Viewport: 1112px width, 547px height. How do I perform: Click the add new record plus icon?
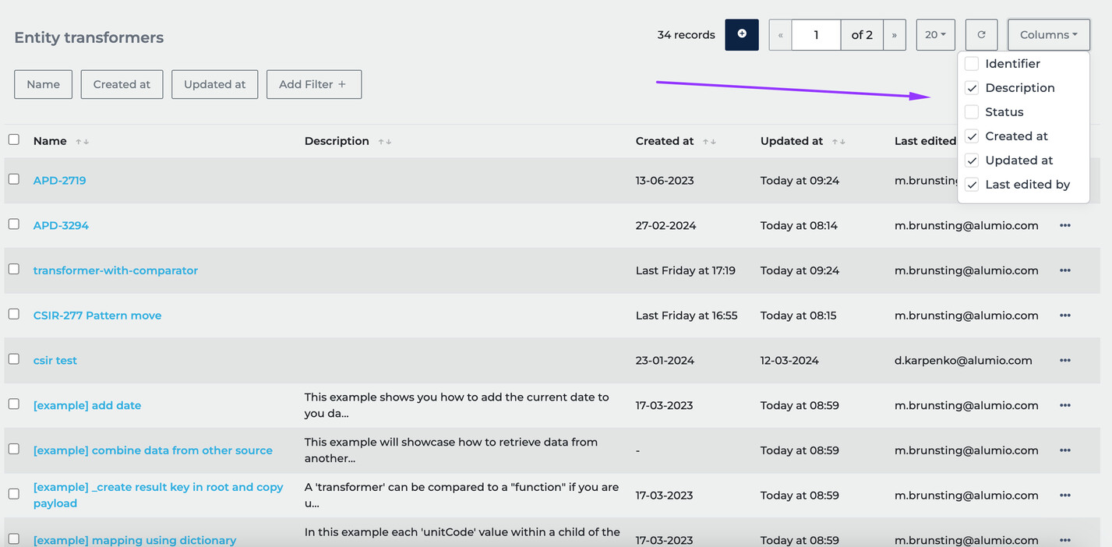coord(741,34)
